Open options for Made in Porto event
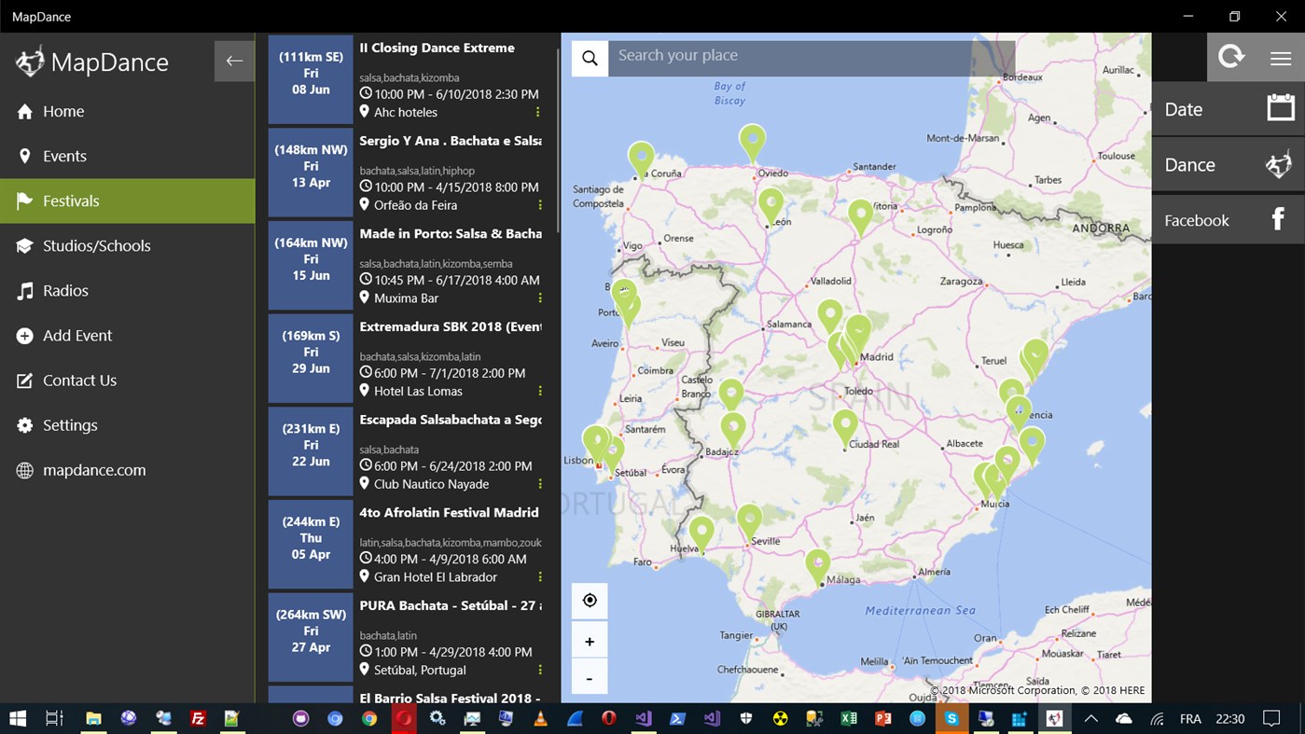The width and height of the screenshot is (1305, 734). click(540, 298)
